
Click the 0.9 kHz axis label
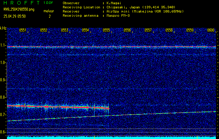[2, 80]
